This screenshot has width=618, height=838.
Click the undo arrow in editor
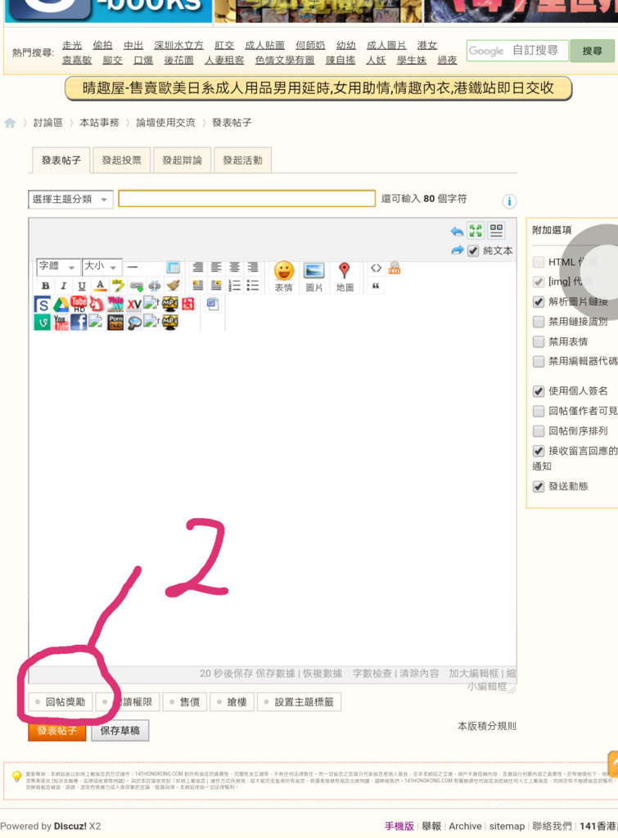pos(457,231)
